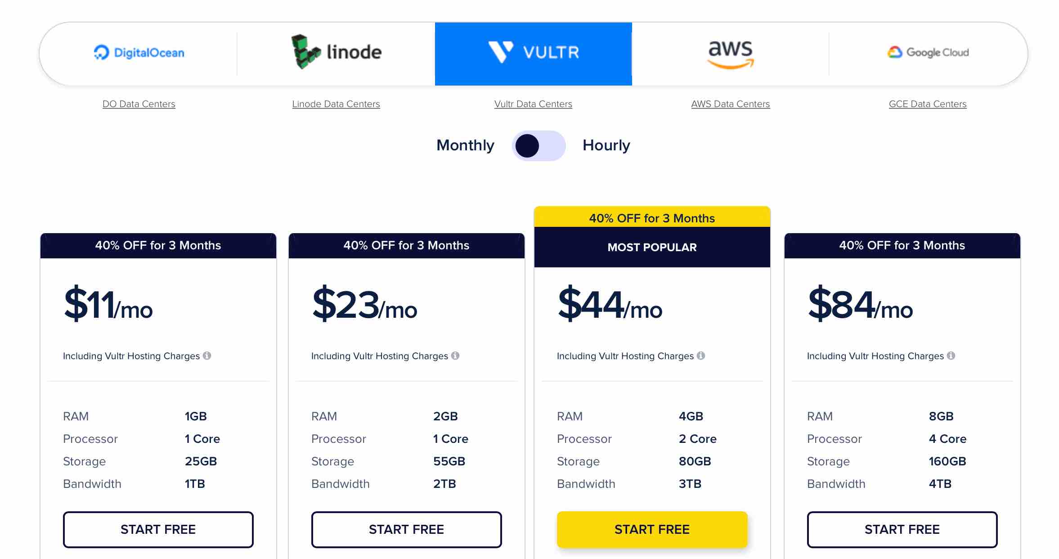The width and height of the screenshot is (1059, 559).
Task: Select the Linode provider logo
Action: pyautogui.click(x=336, y=52)
